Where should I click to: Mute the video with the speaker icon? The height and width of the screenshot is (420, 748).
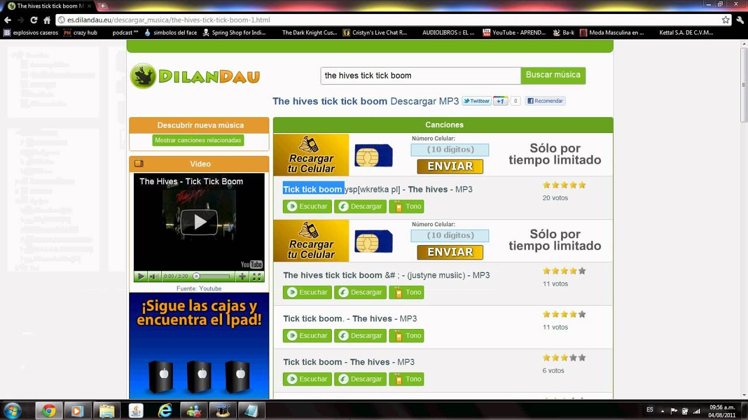(154, 276)
